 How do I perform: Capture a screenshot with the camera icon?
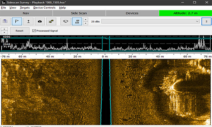pyautogui.click(x=40, y=21)
